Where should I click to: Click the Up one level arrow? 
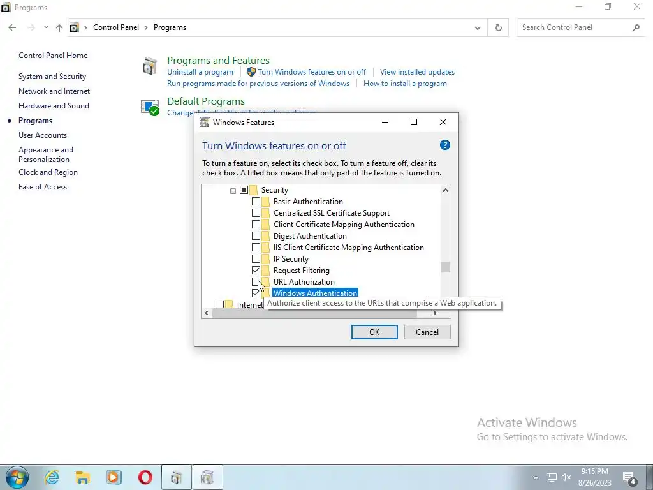coord(59,27)
